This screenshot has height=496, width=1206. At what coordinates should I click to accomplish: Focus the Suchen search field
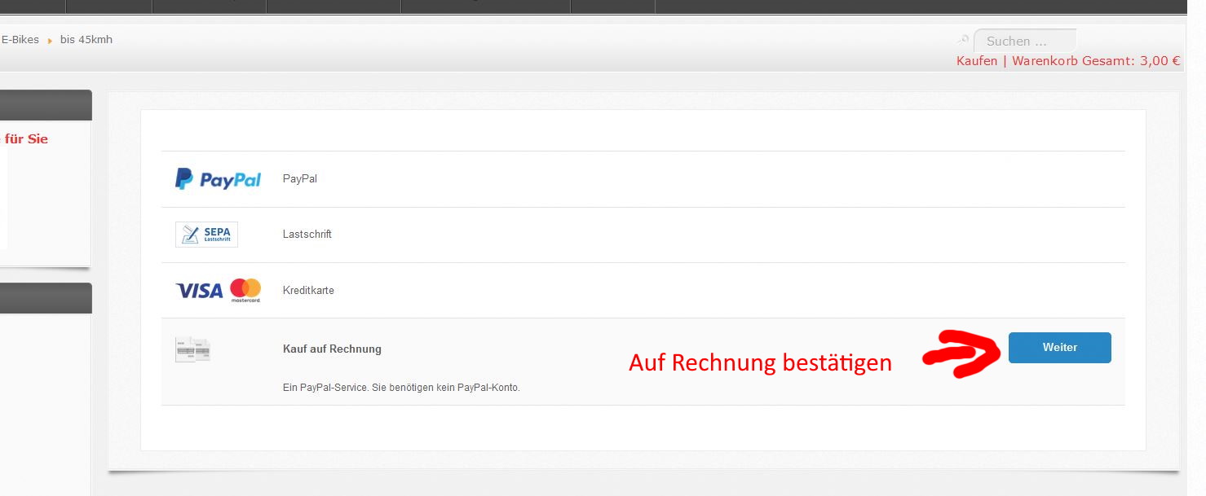point(1026,41)
